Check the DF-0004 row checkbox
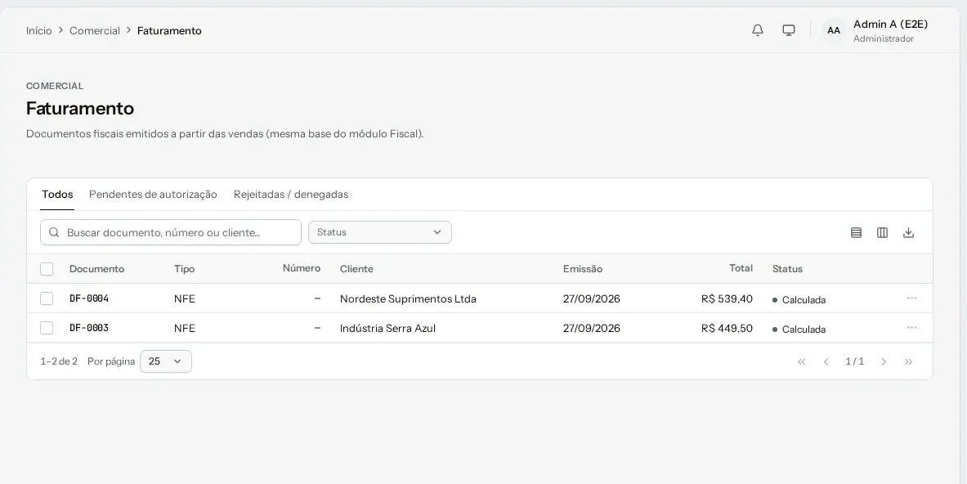 tap(47, 298)
